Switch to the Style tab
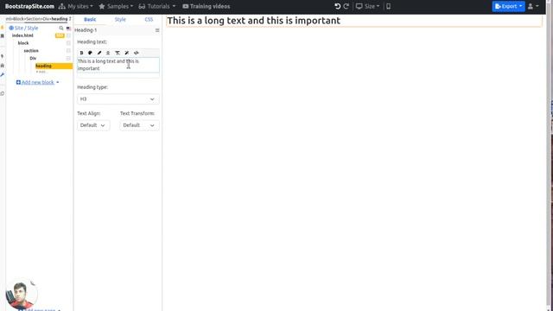The width and height of the screenshot is (553, 311). click(120, 19)
